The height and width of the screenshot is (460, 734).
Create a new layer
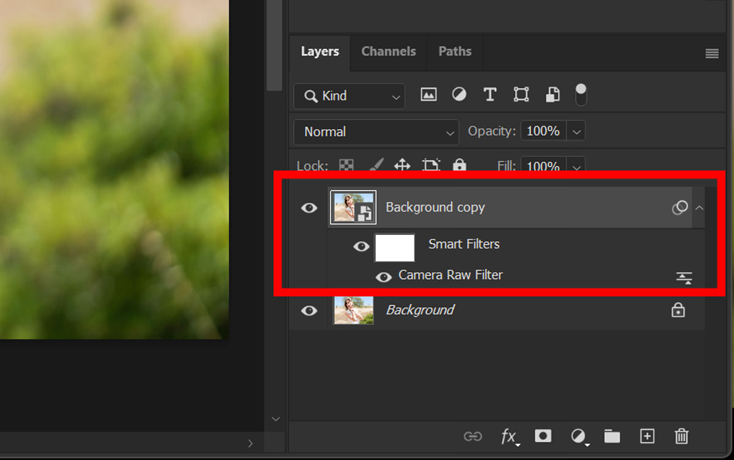point(647,436)
